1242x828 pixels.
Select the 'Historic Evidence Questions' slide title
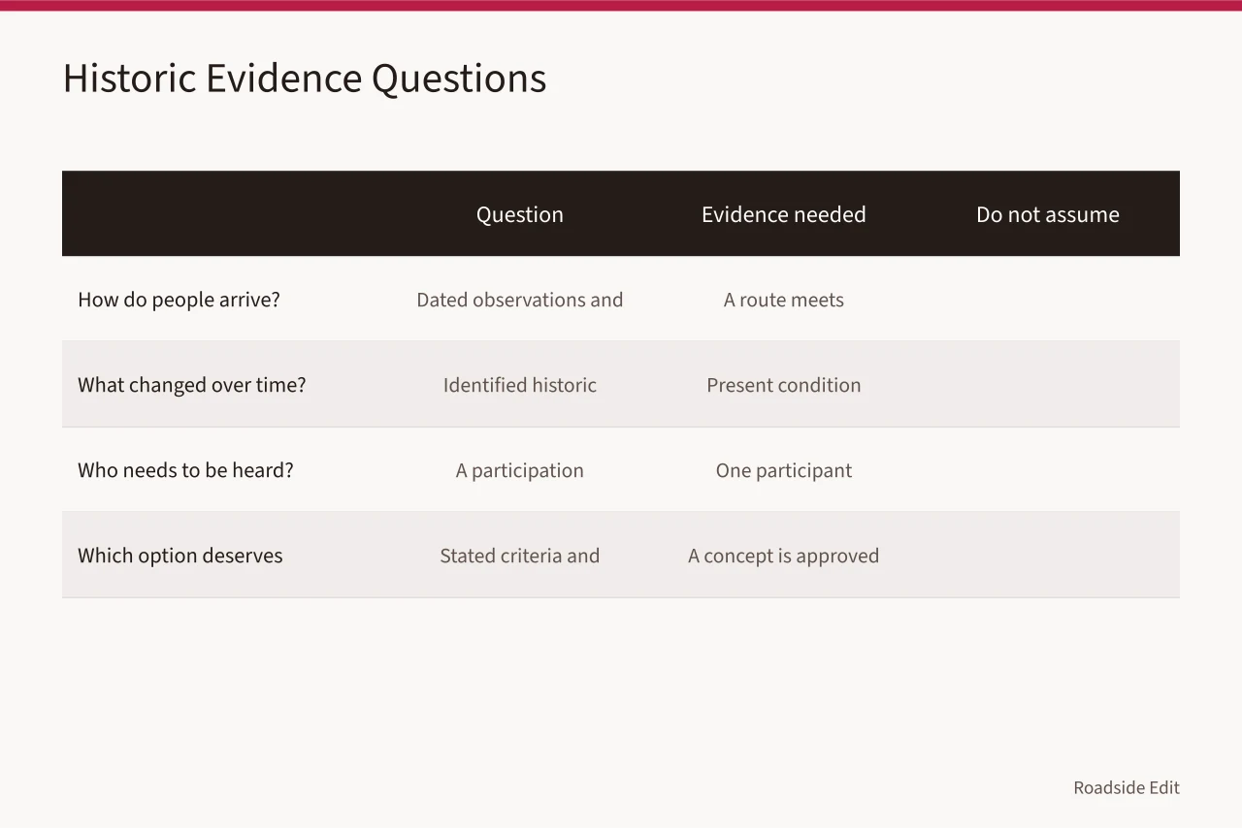tap(305, 79)
